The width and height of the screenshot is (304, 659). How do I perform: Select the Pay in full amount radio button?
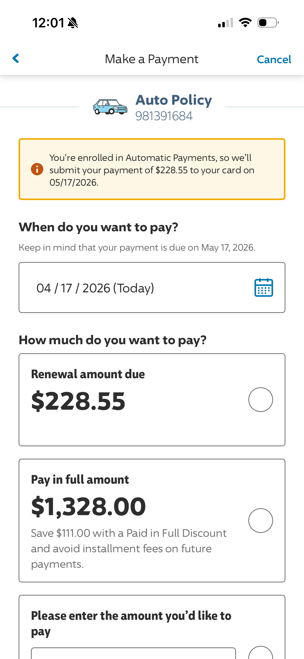[260, 521]
